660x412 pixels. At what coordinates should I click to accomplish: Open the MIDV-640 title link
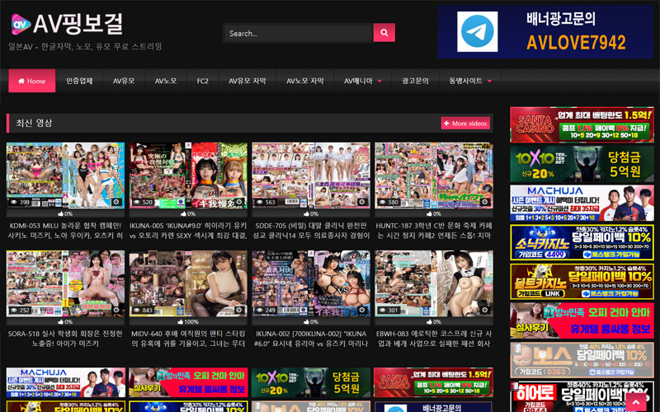[188, 339]
